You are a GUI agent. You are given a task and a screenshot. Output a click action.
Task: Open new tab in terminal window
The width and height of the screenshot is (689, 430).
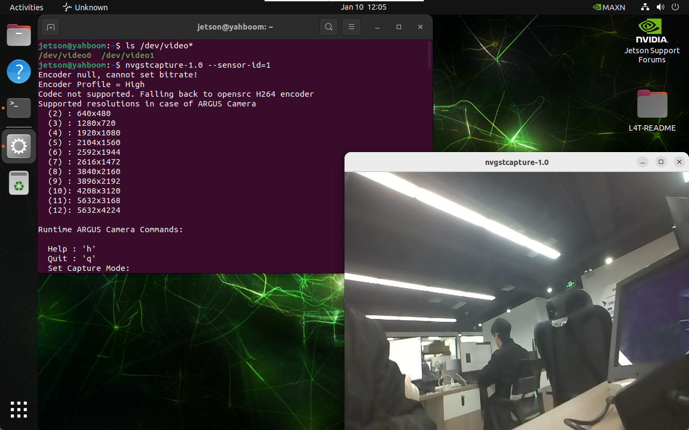pos(50,27)
